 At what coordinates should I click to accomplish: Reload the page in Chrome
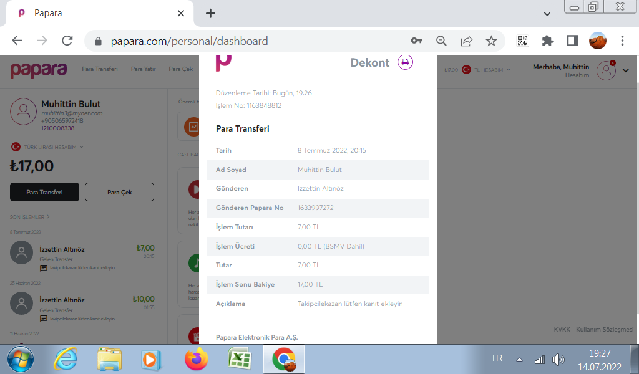(67, 41)
